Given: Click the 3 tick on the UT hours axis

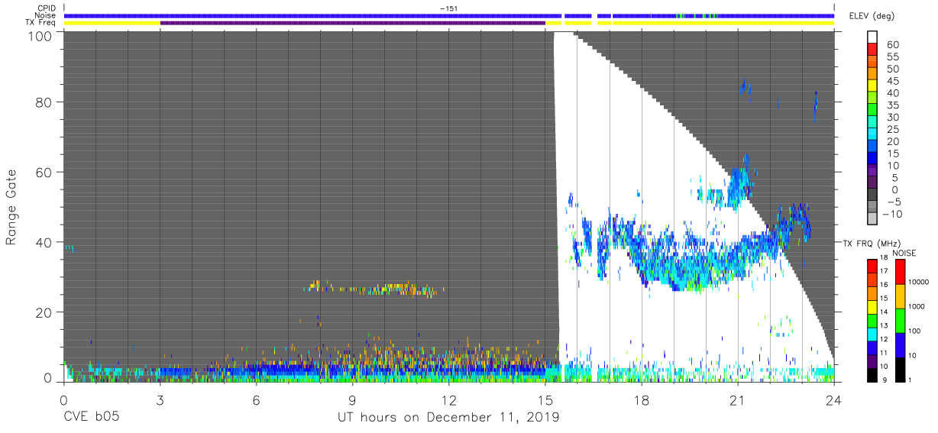Looking at the screenshot, I should tap(160, 399).
